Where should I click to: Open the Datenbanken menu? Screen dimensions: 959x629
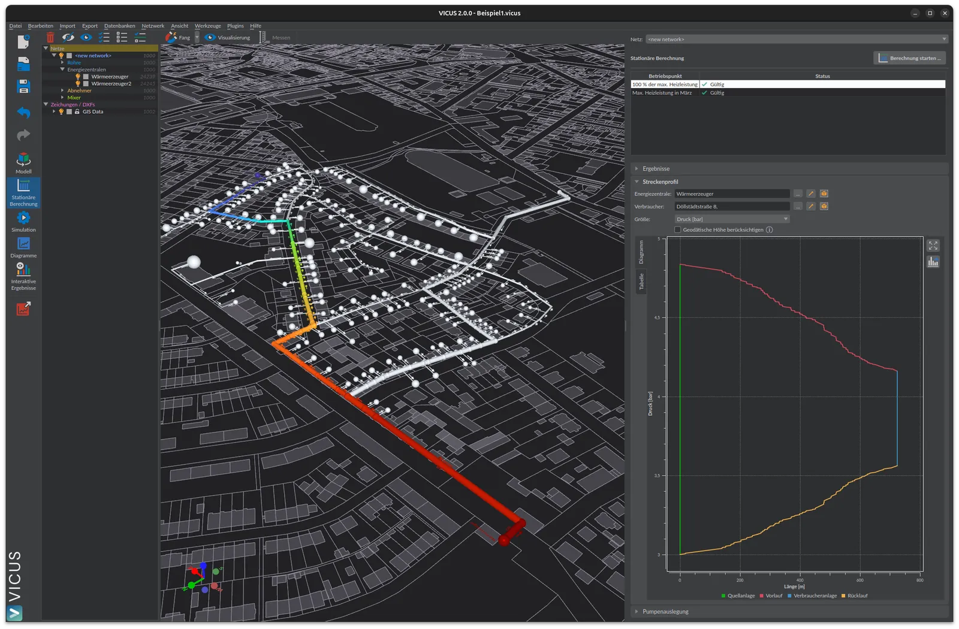(x=119, y=26)
